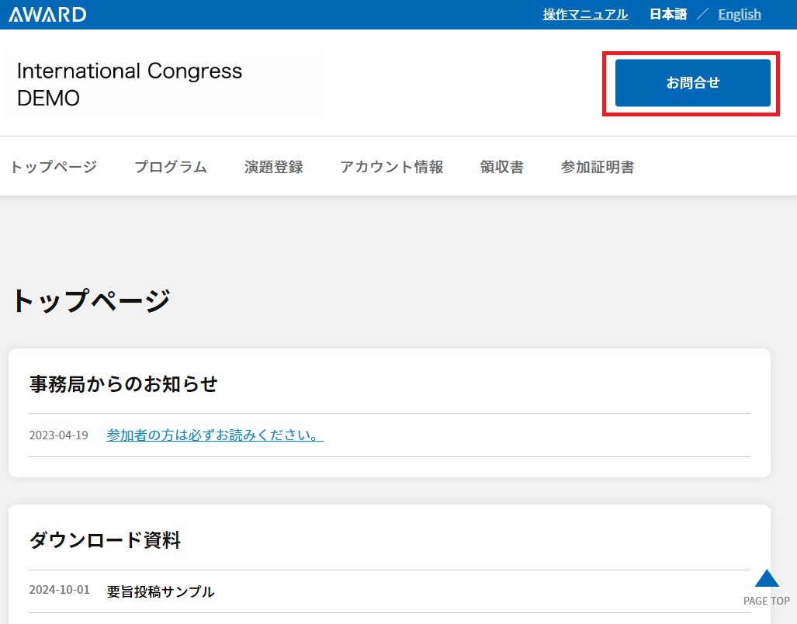
Task: Open the 参加者の方は必ずお読みください。 notice link
Action: pyautogui.click(x=215, y=435)
